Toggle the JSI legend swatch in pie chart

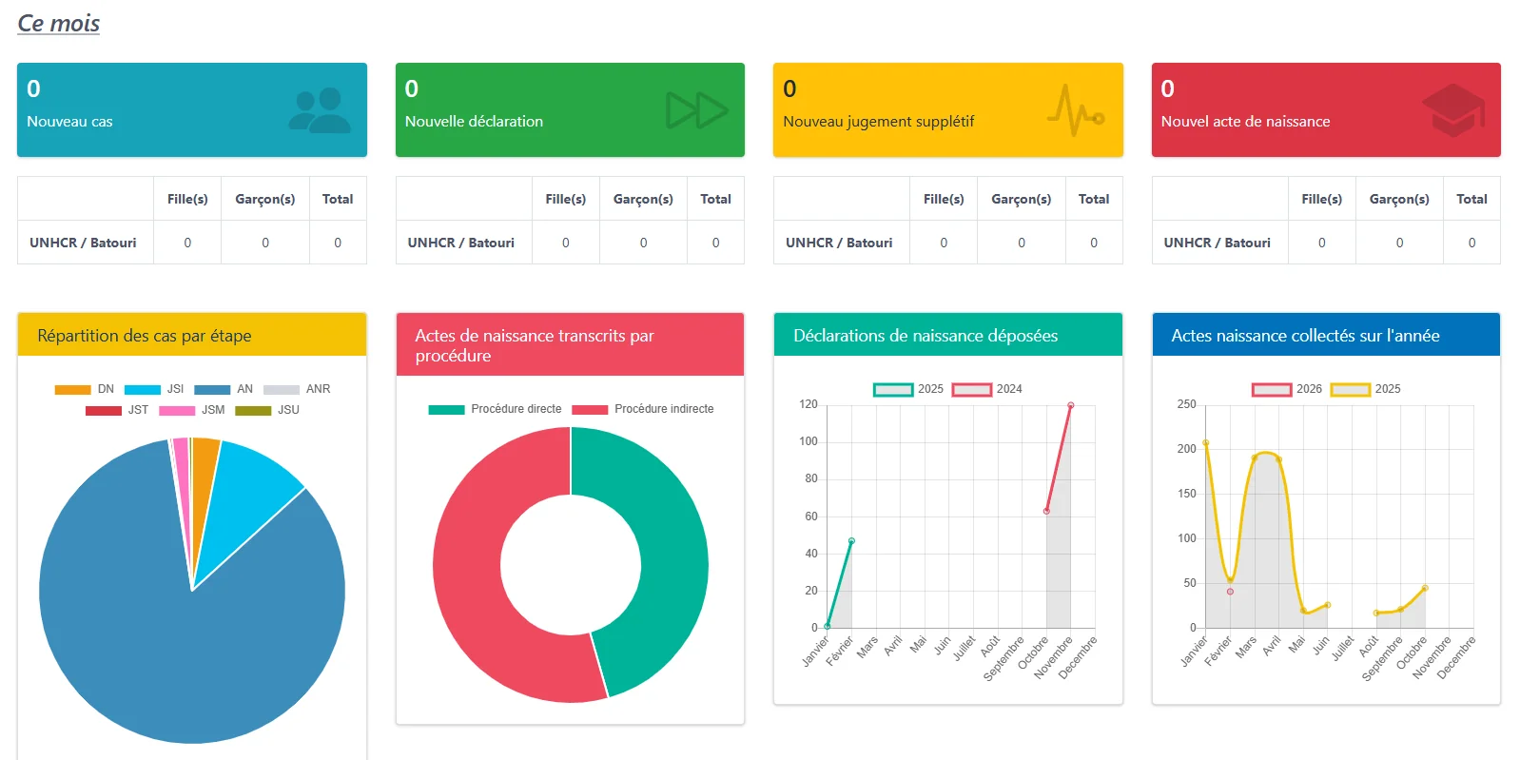pyautogui.click(x=143, y=389)
